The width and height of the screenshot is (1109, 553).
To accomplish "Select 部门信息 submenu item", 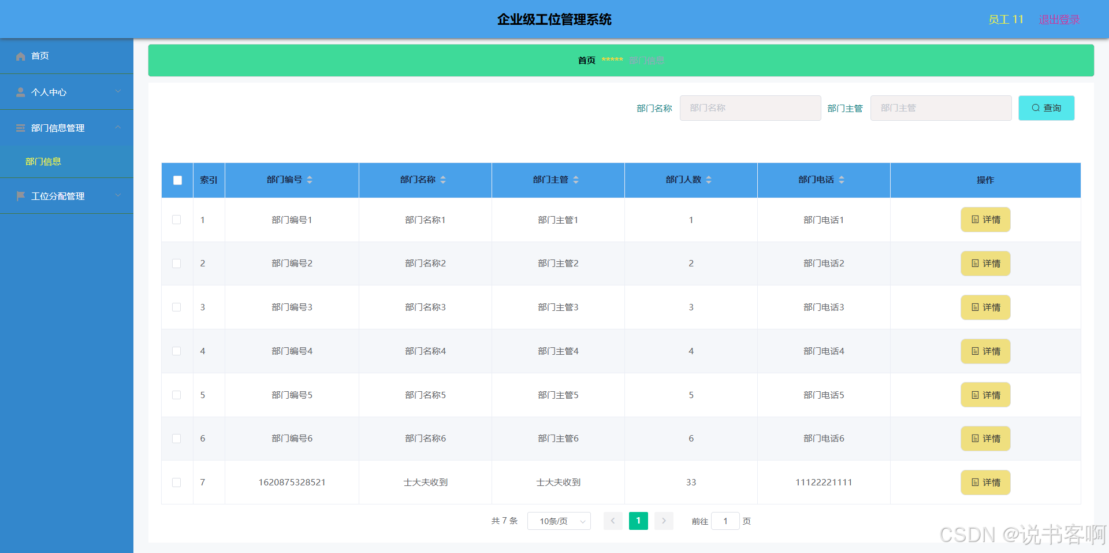I will click(66, 161).
